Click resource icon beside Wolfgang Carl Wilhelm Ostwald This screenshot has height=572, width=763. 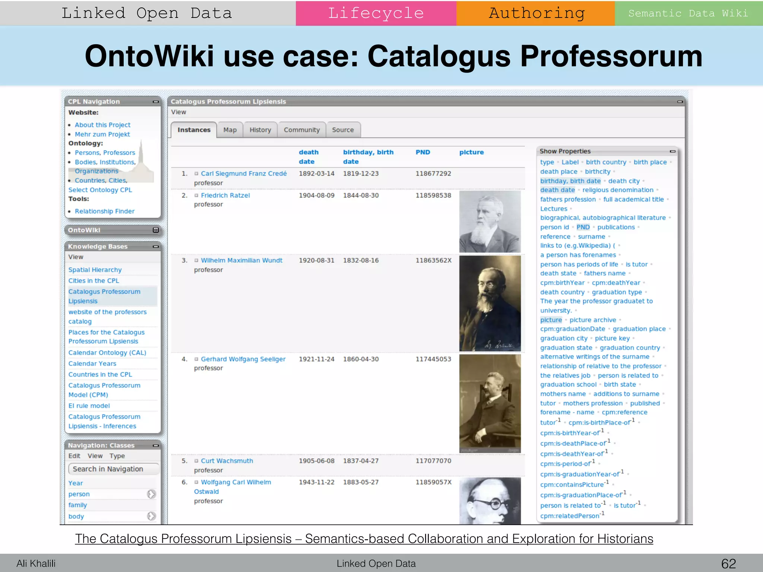click(196, 482)
